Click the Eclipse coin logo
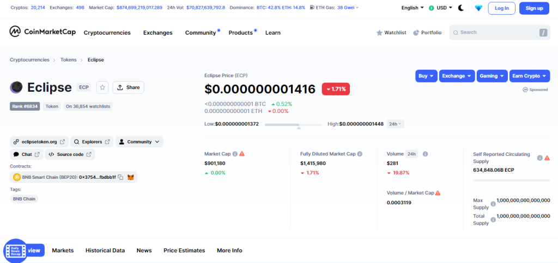Viewport: 558px width, 263px height. pyautogui.click(x=16, y=87)
